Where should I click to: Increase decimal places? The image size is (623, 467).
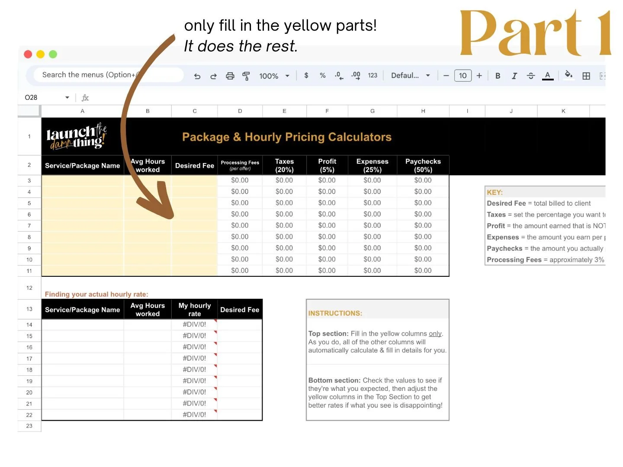pos(356,76)
